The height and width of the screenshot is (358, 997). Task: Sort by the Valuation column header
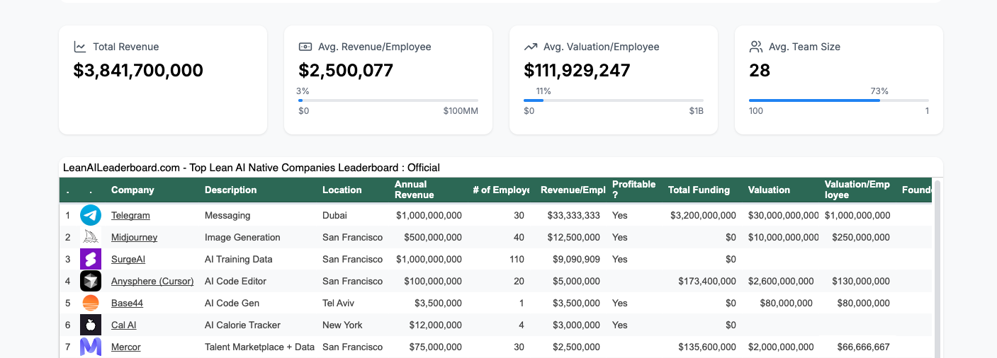pos(769,190)
